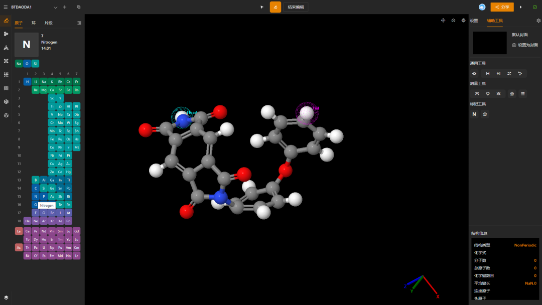This screenshot has width=542, height=305.
Task: Click the mirror flip tool in 通用工具
Action: pos(498,74)
